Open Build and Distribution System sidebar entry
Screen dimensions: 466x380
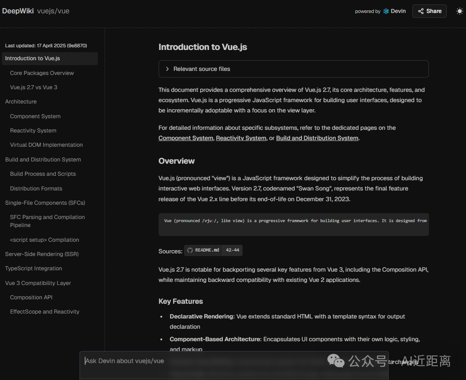pos(43,160)
